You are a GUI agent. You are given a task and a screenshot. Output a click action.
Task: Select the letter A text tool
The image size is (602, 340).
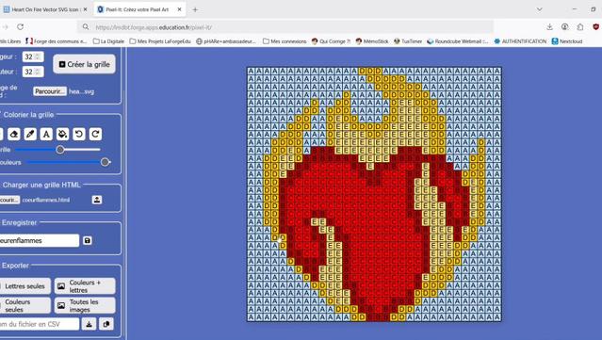click(x=46, y=134)
